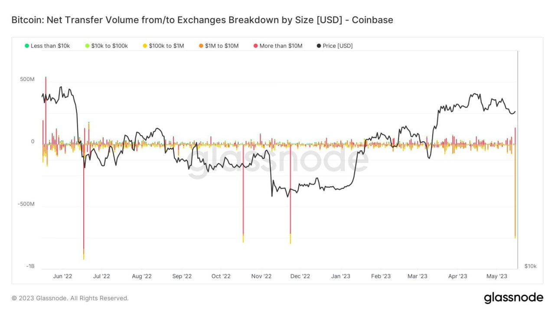Click the orange '$1M to $10M' legend dot
Viewport: 555px width, 312px height.
tap(201, 45)
